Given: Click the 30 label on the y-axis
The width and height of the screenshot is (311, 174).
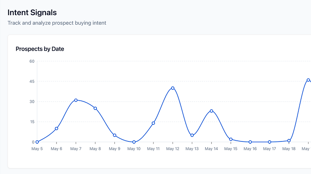Looking at the screenshot, I should pyautogui.click(x=32, y=102).
